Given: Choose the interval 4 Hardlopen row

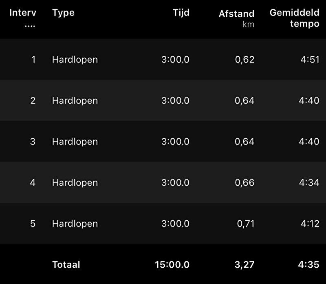Looking at the screenshot, I should 163,182.
